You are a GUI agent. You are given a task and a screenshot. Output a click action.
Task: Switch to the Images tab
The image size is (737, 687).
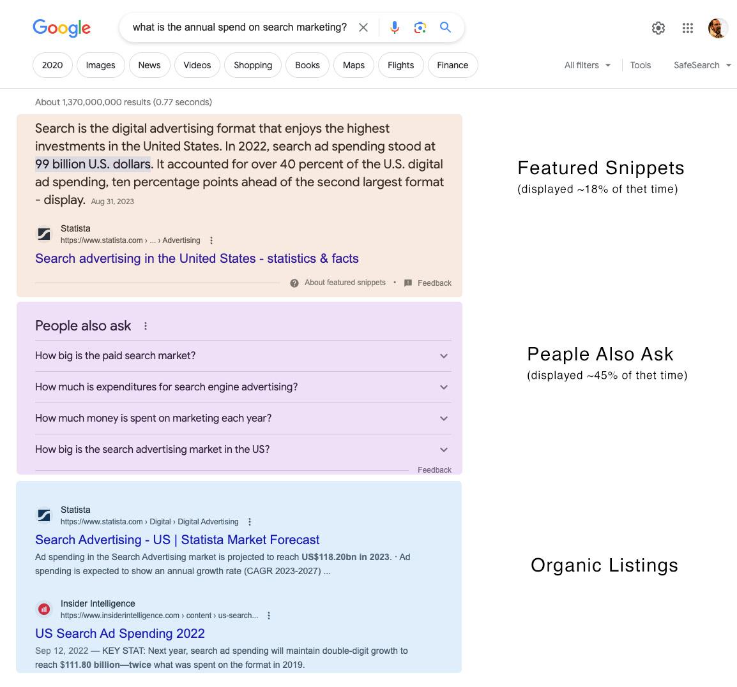click(x=101, y=65)
